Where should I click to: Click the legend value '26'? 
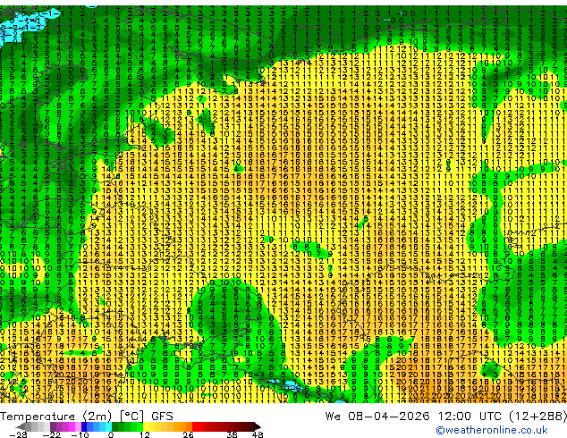click(x=188, y=434)
